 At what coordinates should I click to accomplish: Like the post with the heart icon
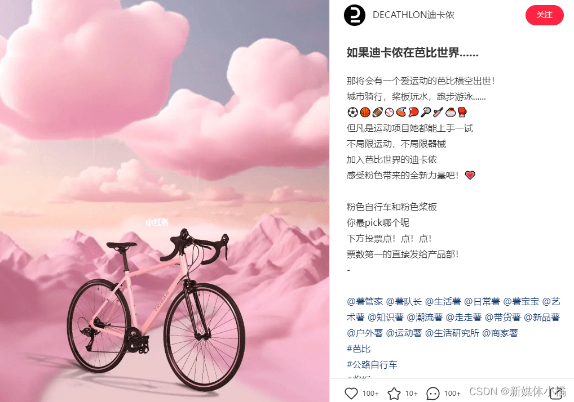tap(351, 393)
